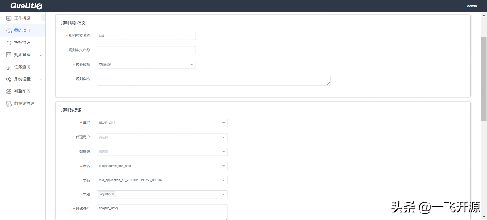Screen dimensions: 487x220
Task: Expand the 系统设置 submenu chevron
Action: [x=41, y=79]
